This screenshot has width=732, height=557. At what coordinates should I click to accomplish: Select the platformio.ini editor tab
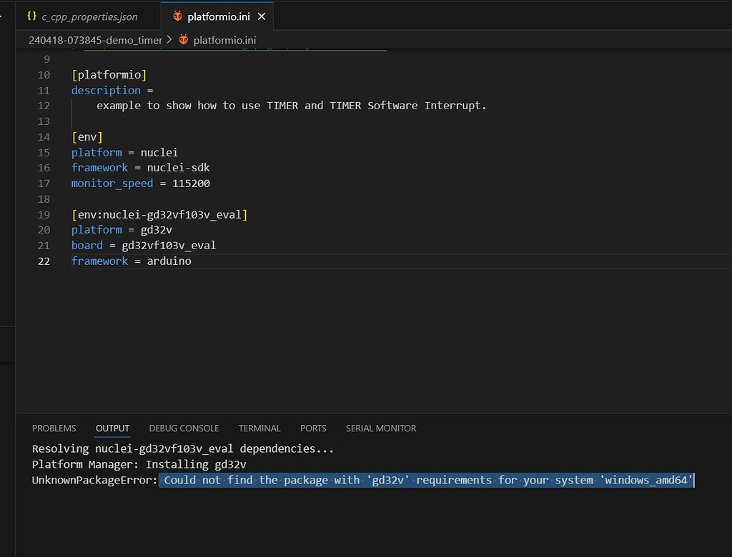pyautogui.click(x=217, y=17)
